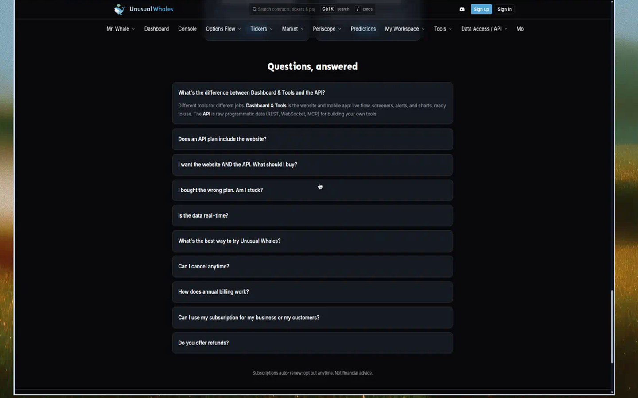Click the Sign up button
638x398 pixels.
click(x=481, y=9)
